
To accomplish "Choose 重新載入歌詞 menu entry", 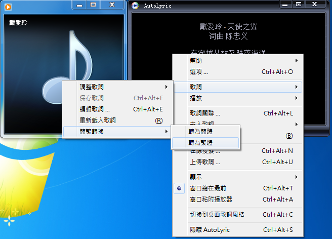I will click(117, 121).
